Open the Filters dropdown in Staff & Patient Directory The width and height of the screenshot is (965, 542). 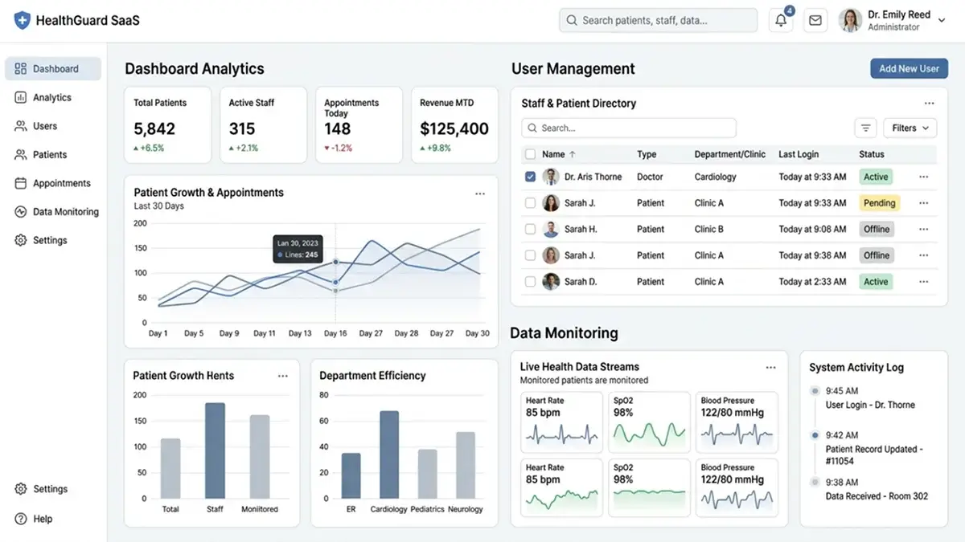pyautogui.click(x=909, y=127)
